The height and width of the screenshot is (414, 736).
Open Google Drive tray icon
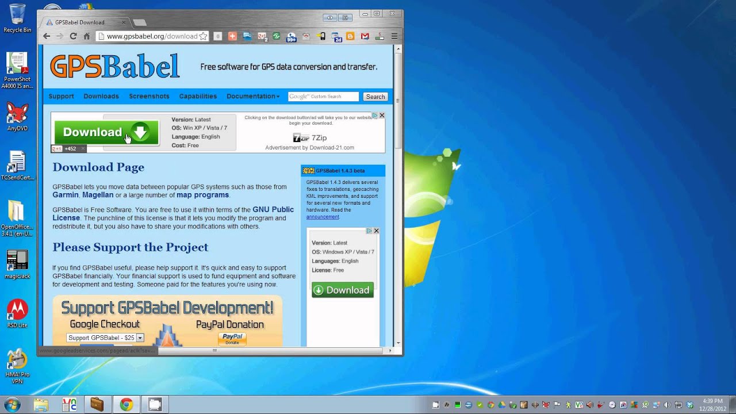click(x=503, y=405)
